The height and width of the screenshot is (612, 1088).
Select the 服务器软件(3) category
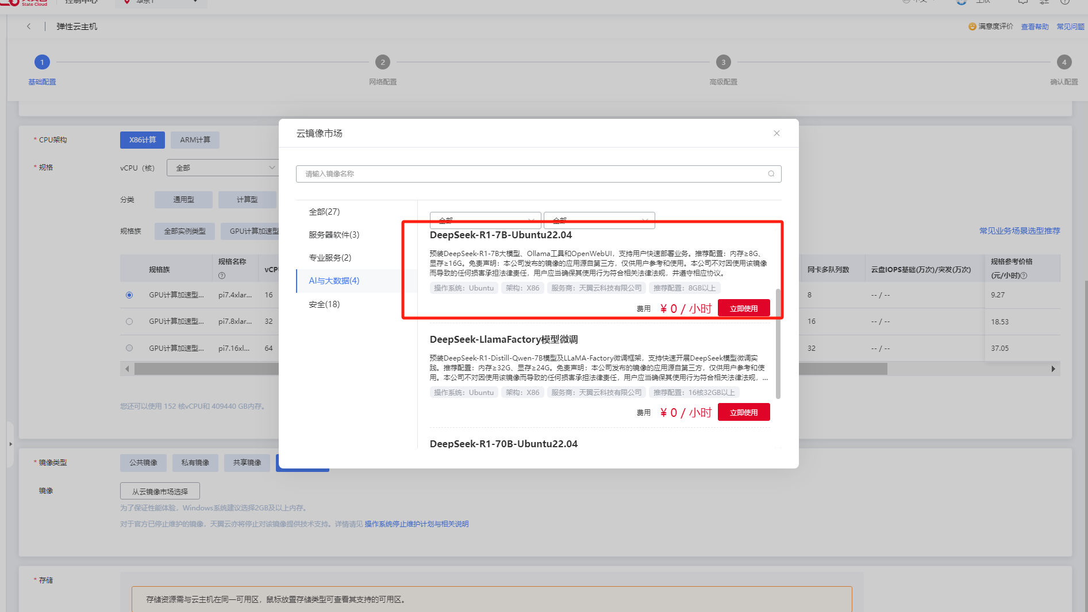pyautogui.click(x=334, y=235)
